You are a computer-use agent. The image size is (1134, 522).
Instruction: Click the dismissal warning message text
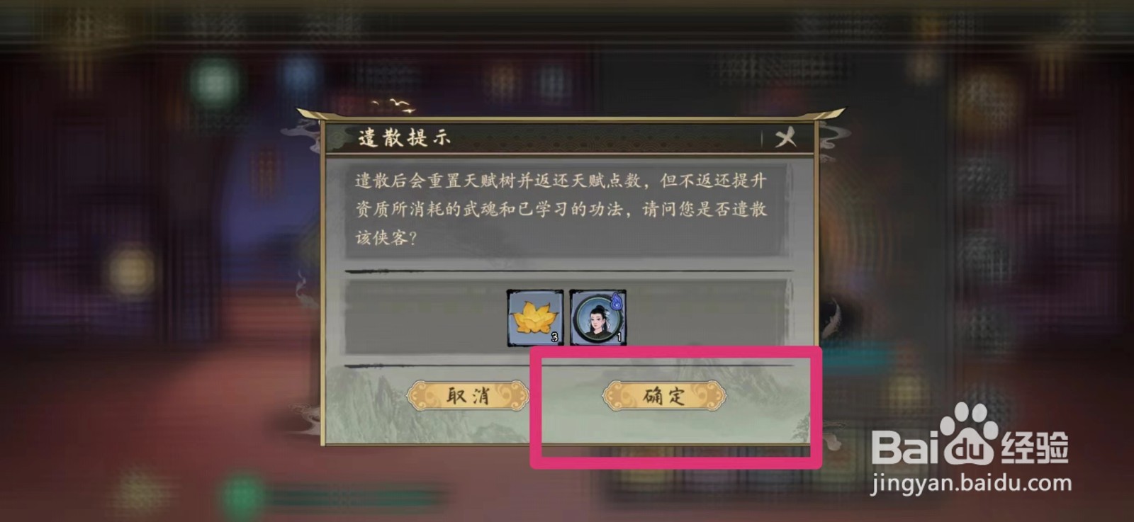coord(561,209)
